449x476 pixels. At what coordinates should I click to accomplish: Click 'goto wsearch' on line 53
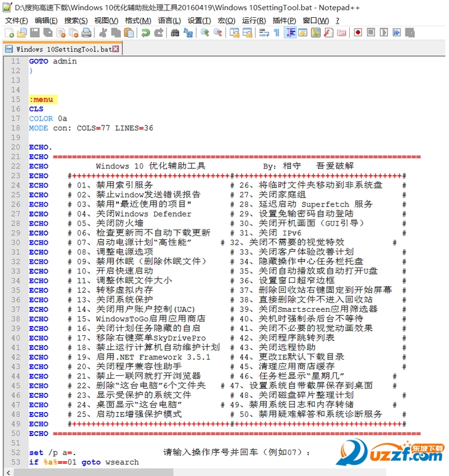point(110,462)
